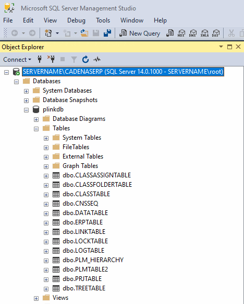Click the Open File folder icon

click(84, 33)
